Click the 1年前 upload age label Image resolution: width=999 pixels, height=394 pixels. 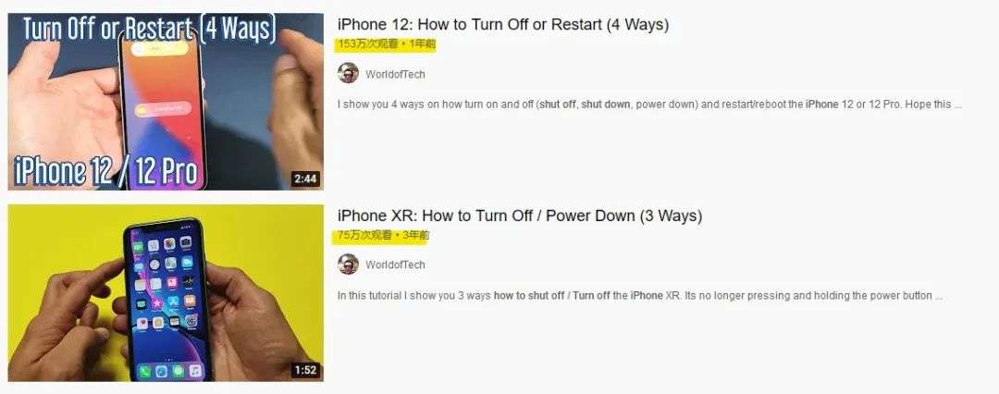click(x=423, y=44)
